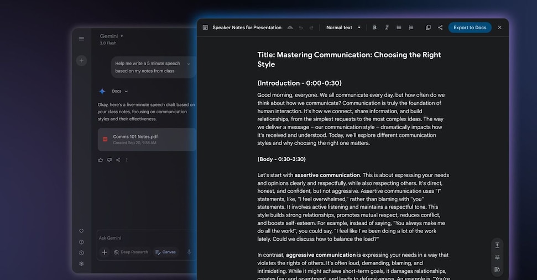Click the Gemini sparkle star icon
The height and width of the screenshot is (280, 537).
(102, 91)
